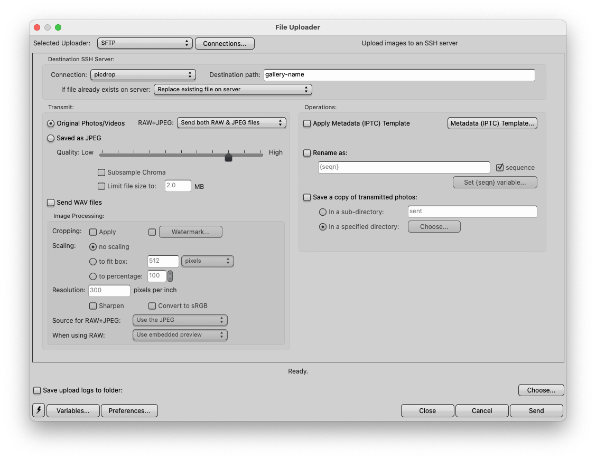Image resolution: width=596 pixels, height=460 pixels.
Task: Open the Metadata (IPTC) Template... dialog
Action: click(492, 123)
